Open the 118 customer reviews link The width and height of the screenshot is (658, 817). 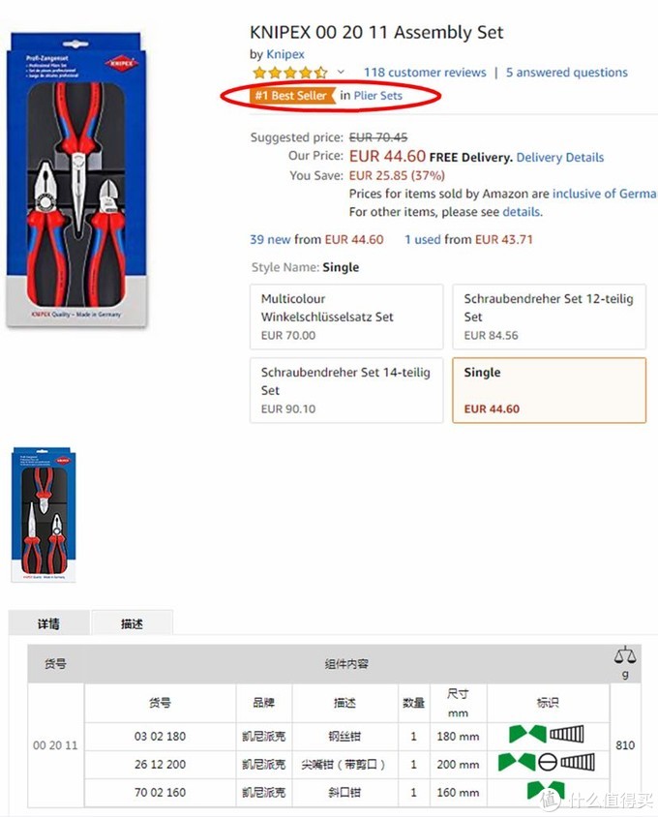[x=425, y=73]
